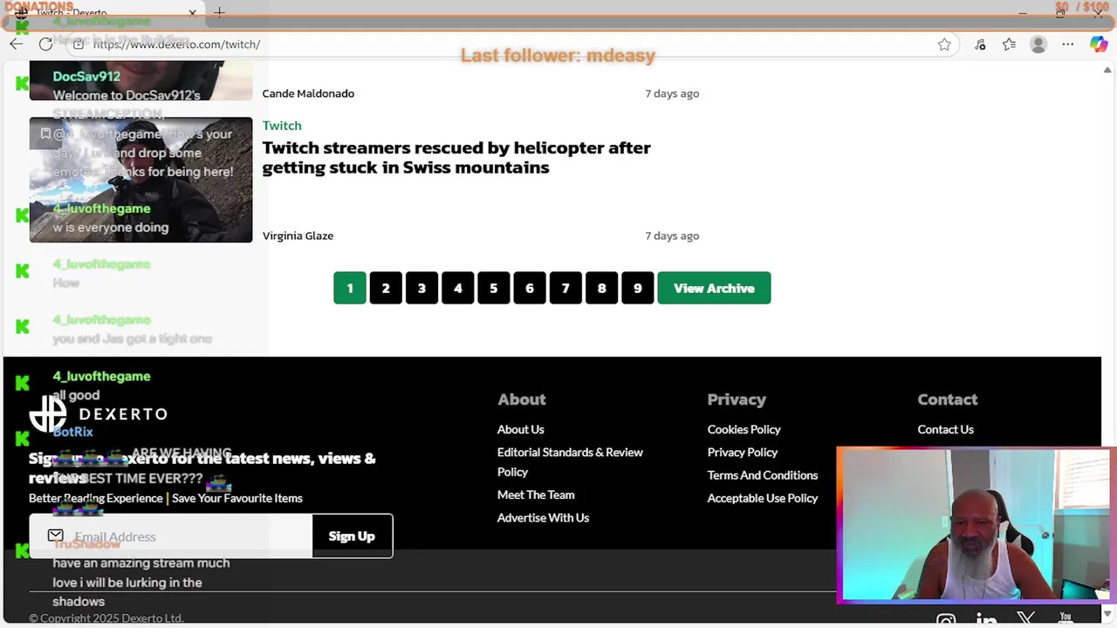Open the About Us footer link
Viewport: 1117px width, 628px height.
coord(520,429)
